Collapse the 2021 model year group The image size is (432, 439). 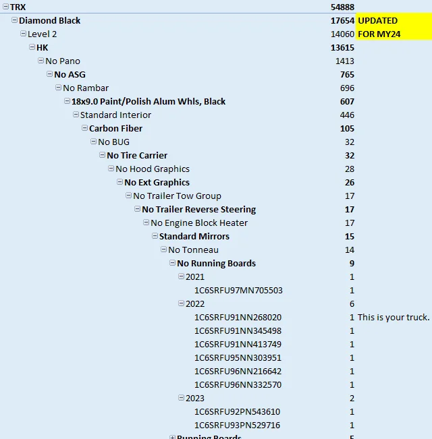[x=182, y=276]
